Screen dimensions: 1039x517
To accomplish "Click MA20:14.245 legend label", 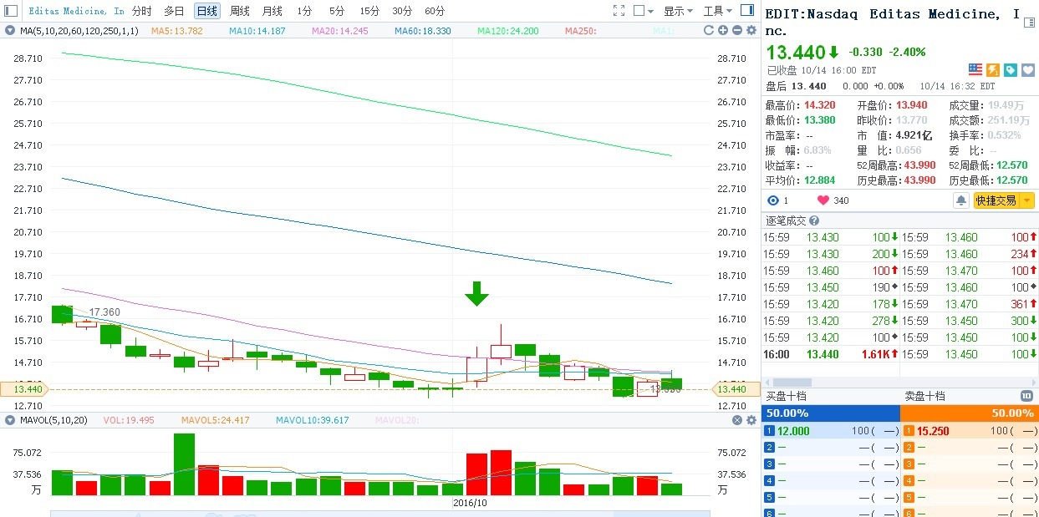I will click(x=339, y=31).
